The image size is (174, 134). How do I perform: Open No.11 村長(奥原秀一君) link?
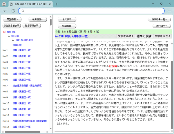[22, 109]
